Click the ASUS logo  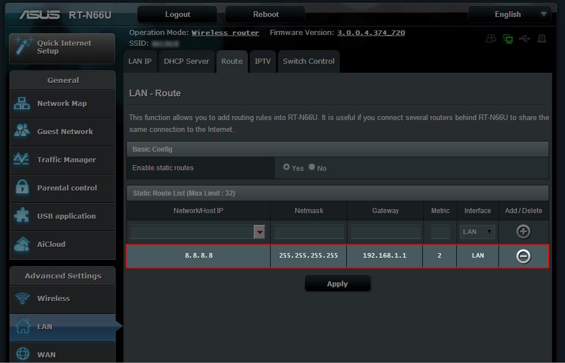point(39,15)
